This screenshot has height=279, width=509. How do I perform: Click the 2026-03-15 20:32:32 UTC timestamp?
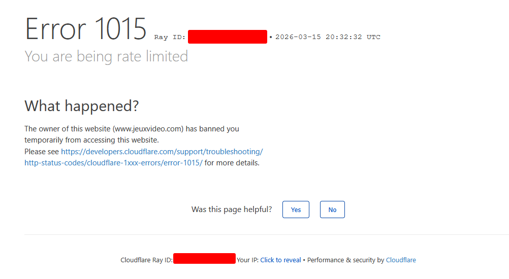[x=328, y=37]
